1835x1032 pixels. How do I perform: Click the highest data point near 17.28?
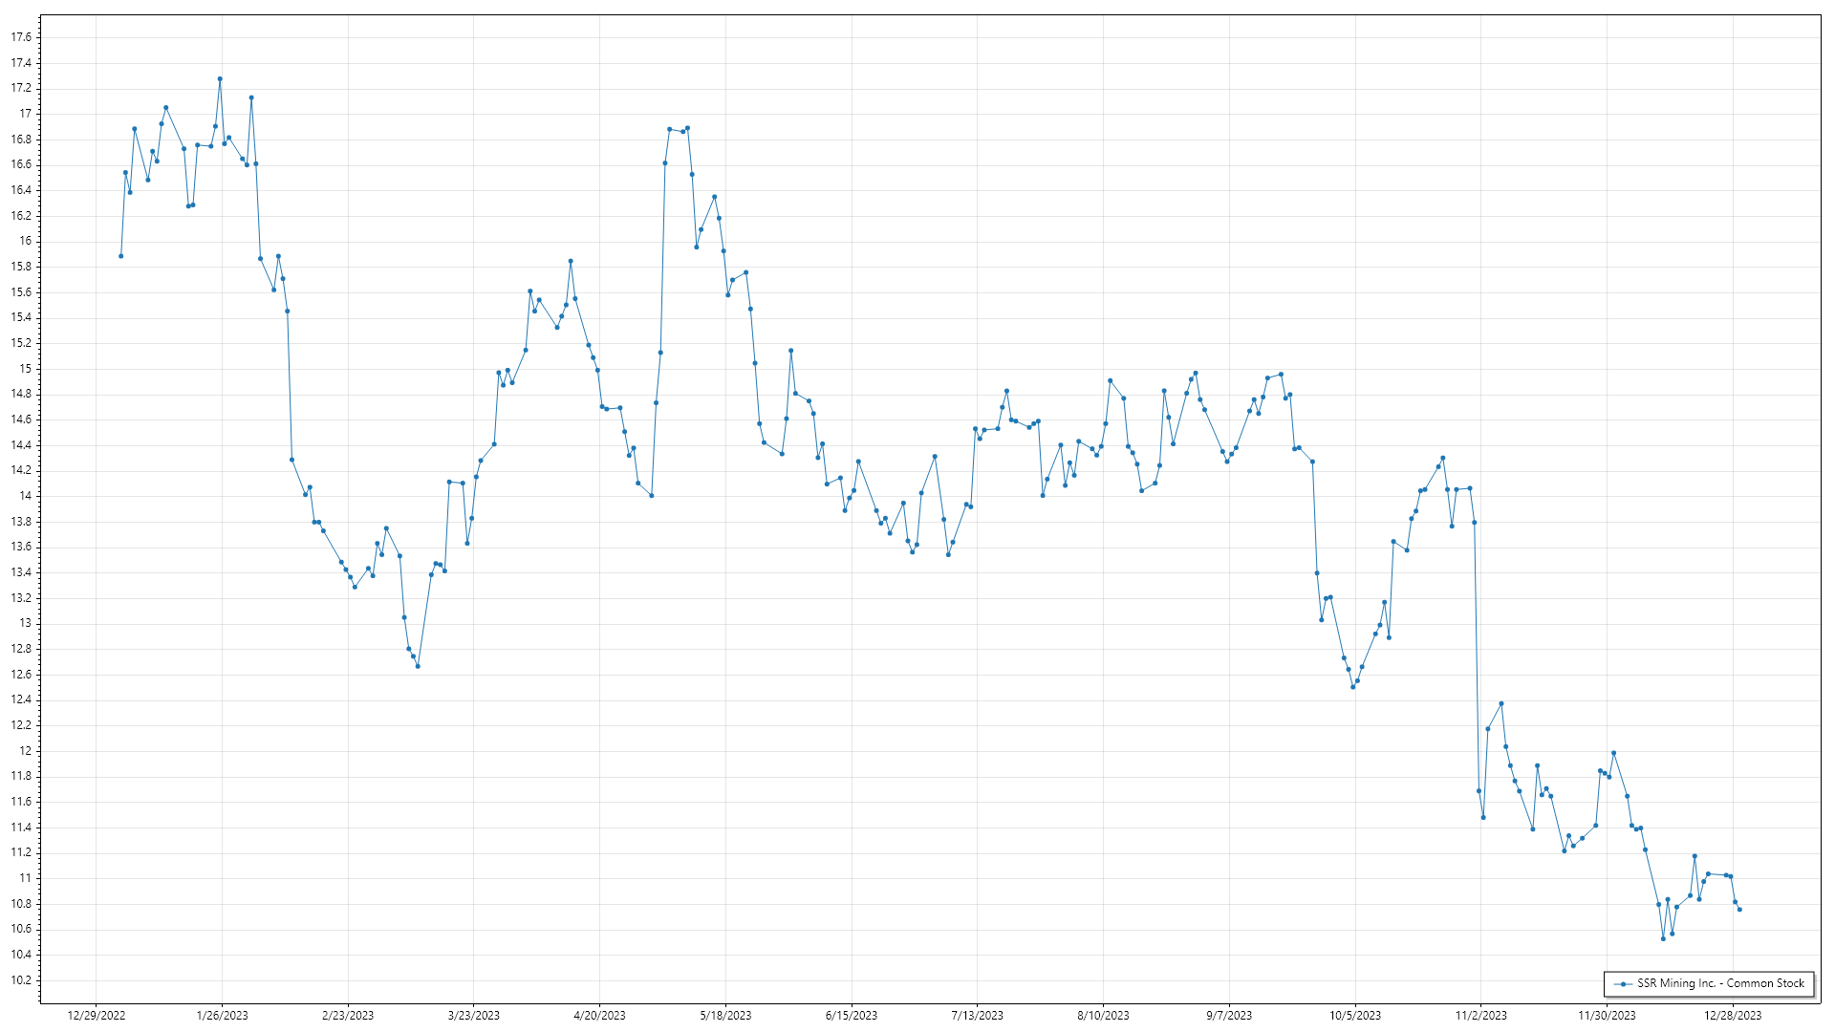[220, 79]
